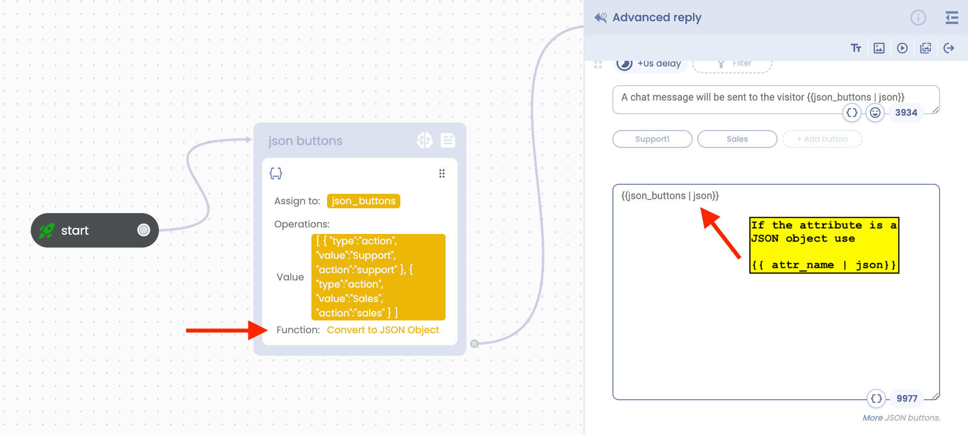Screen dimensions: 968x435
Task: Insert an attribute via the chat message braces icon
Action: [852, 113]
